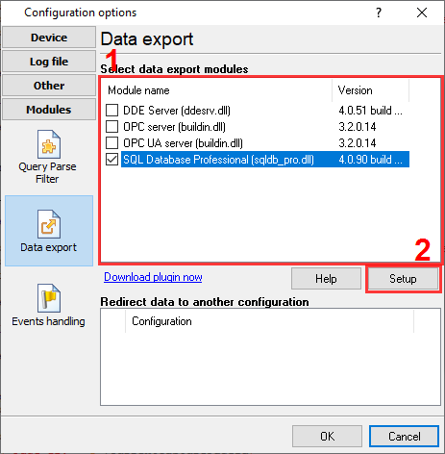
Task: Select the OPC UA server (buildin.dll) row text
Action: point(184,143)
